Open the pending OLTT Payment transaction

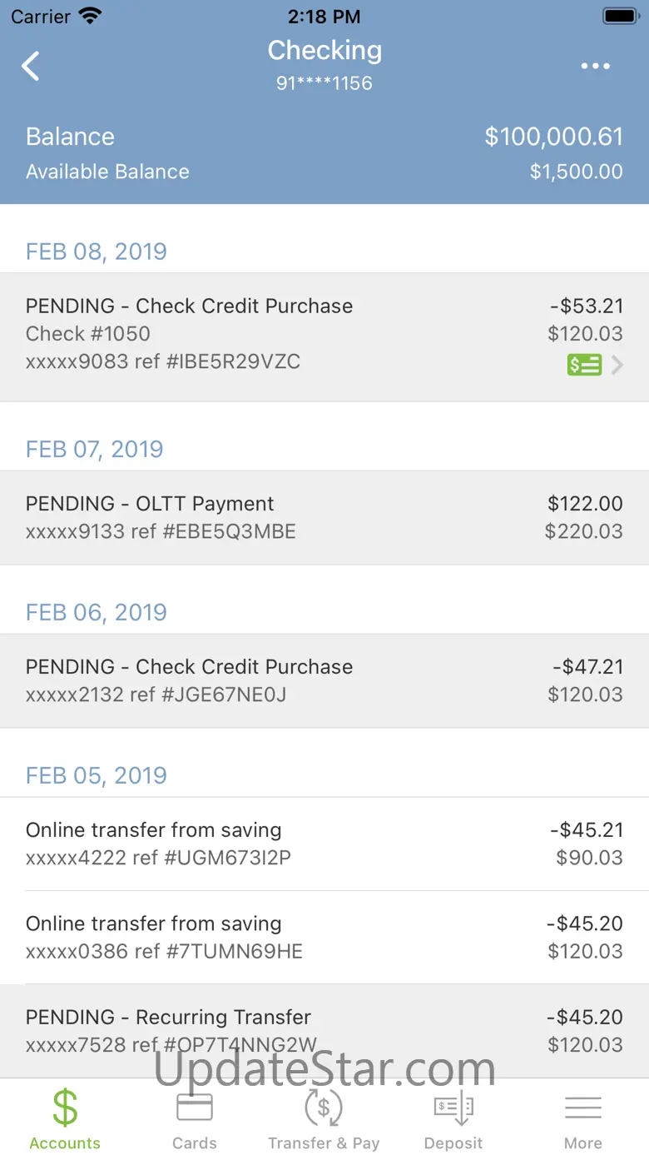pos(324,517)
